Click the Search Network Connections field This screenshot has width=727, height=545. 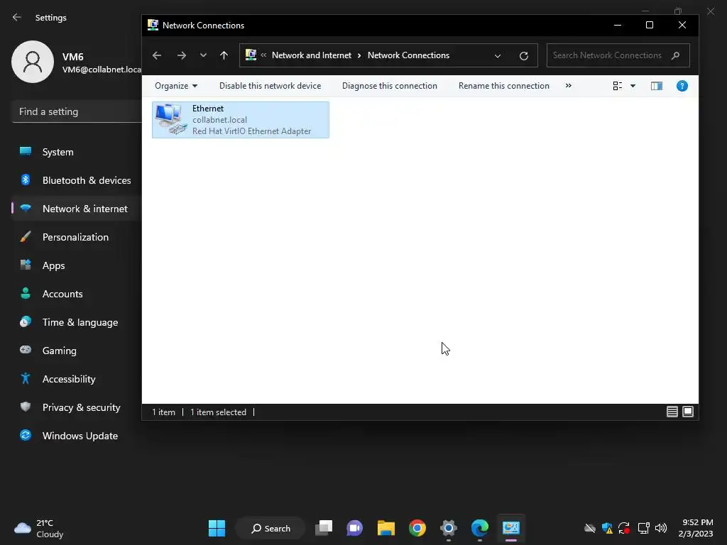click(618, 55)
